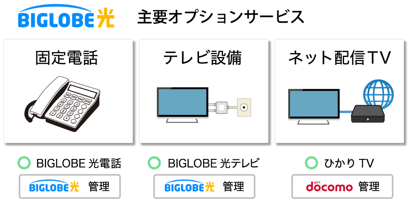Select the ひかり TV green circle
The height and width of the screenshot is (216, 408).
pos(311,163)
